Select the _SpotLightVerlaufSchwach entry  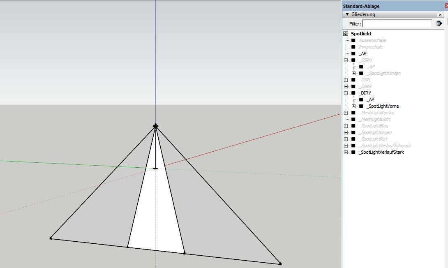(385, 146)
